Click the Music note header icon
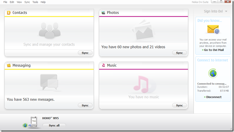This screenshot has height=132, width=234. [103, 65]
